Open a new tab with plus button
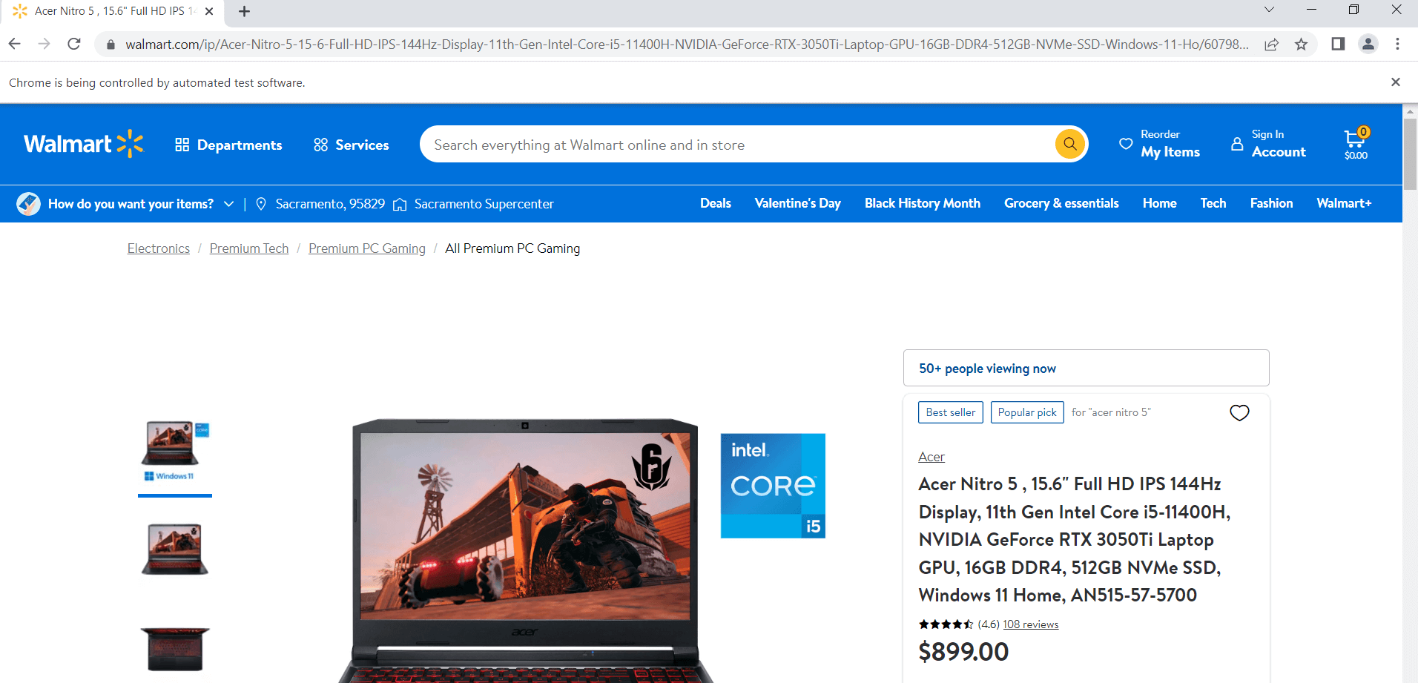Image resolution: width=1418 pixels, height=683 pixels. (244, 11)
